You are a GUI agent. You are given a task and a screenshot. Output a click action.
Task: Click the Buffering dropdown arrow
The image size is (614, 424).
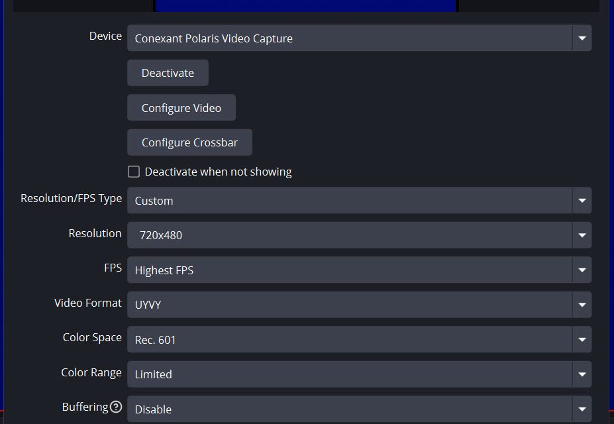[582, 409]
